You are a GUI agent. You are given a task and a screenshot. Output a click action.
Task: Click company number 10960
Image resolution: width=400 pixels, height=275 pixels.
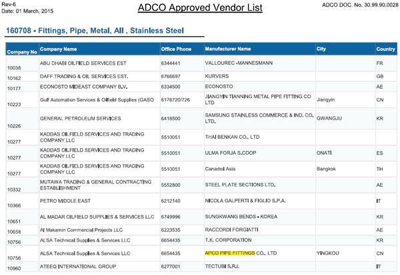14,268
